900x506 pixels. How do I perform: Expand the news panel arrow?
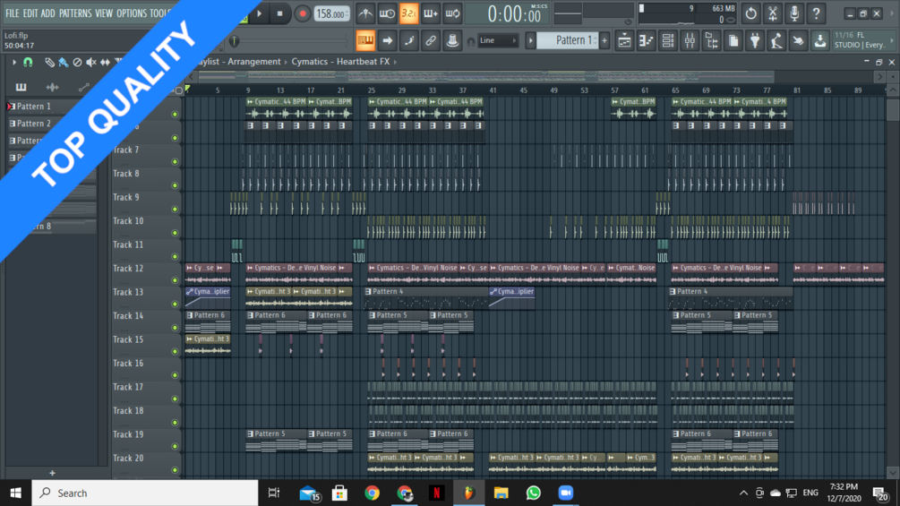[x=893, y=40]
